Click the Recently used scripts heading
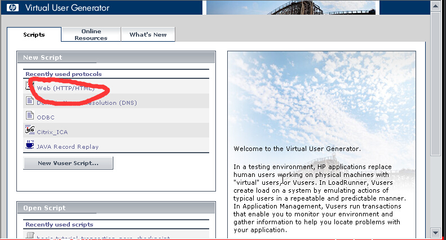Screen dimensions: 446x240 (59, 224)
